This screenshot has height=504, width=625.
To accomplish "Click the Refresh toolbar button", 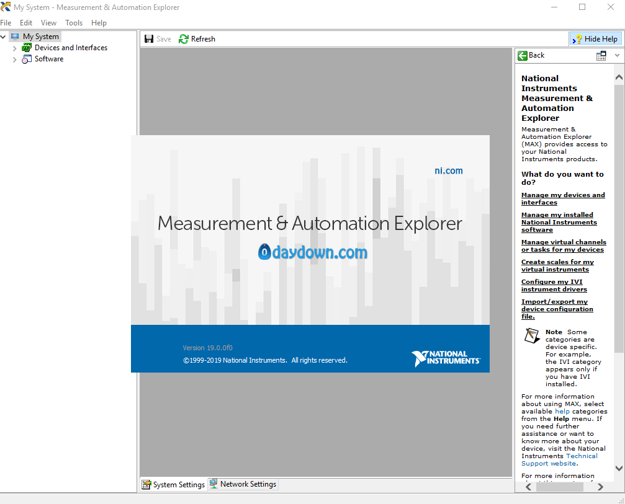I will (x=197, y=39).
